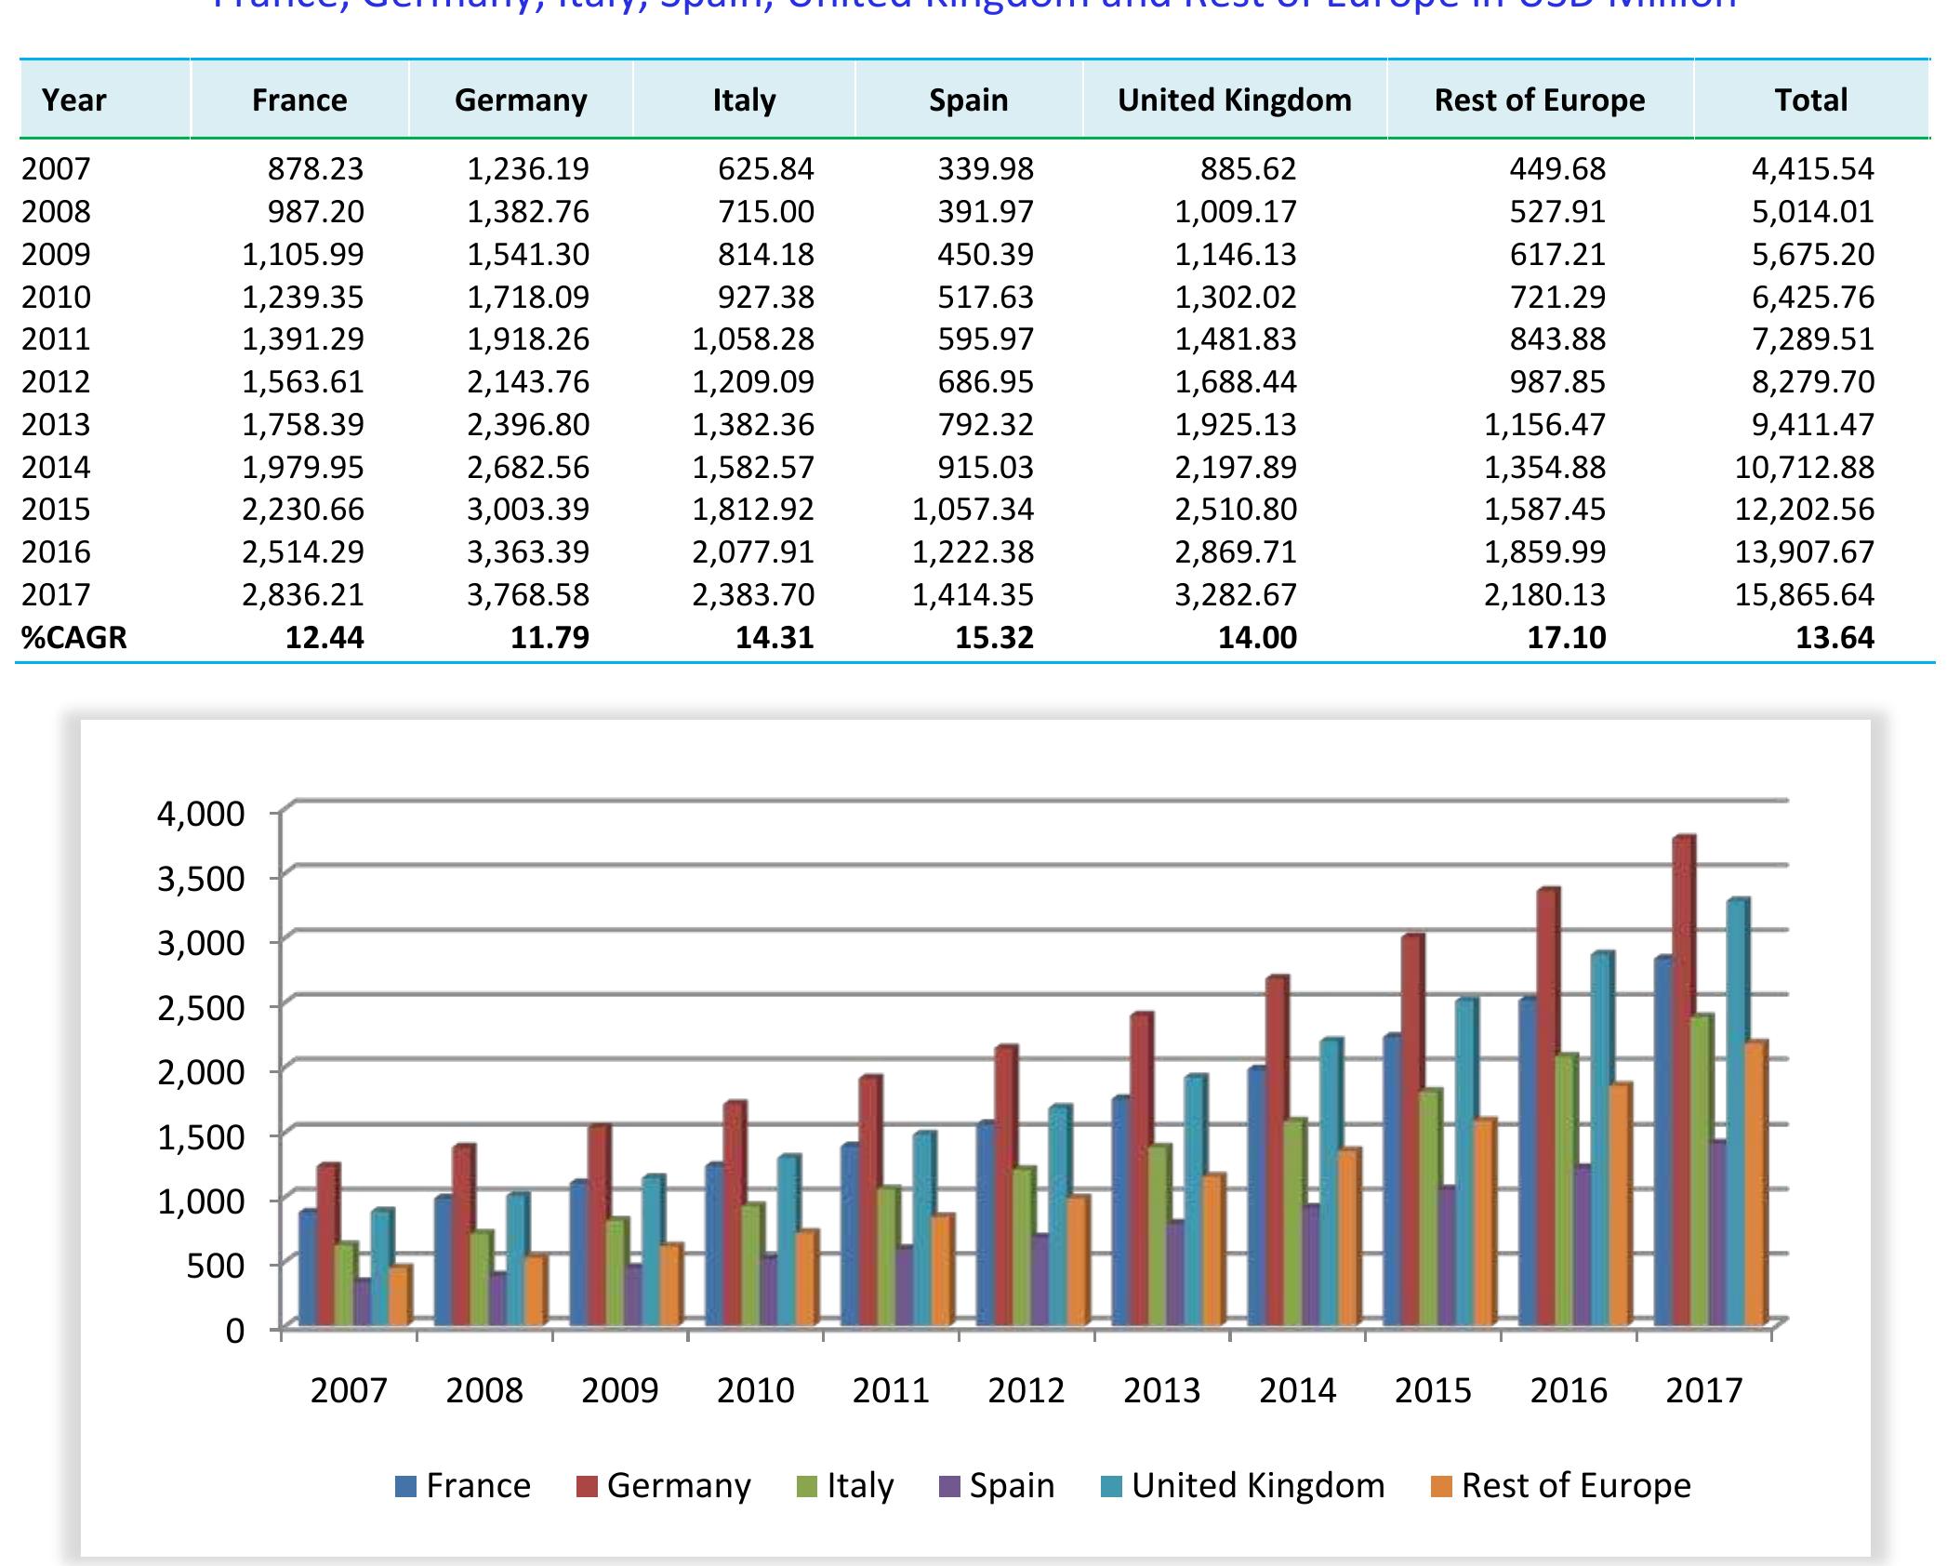Select the Germany column header
Viewport: 1947px width, 1566px height.
click(521, 100)
